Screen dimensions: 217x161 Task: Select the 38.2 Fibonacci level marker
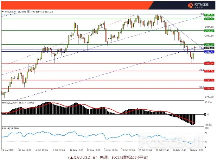click(x=201, y=69)
